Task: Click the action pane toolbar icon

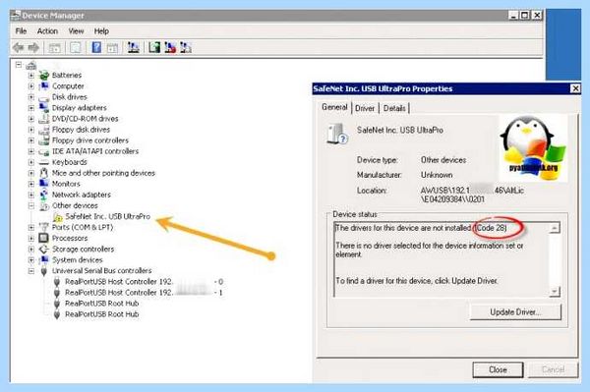Action: tap(112, 48)
